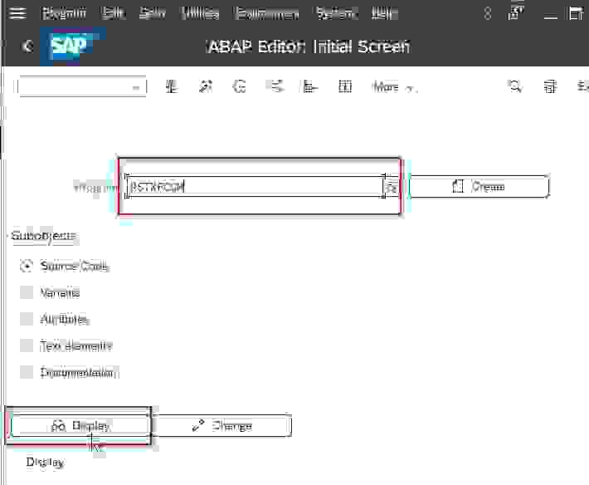
Task: Open the Program menu
Action: [x=64, y=13]
